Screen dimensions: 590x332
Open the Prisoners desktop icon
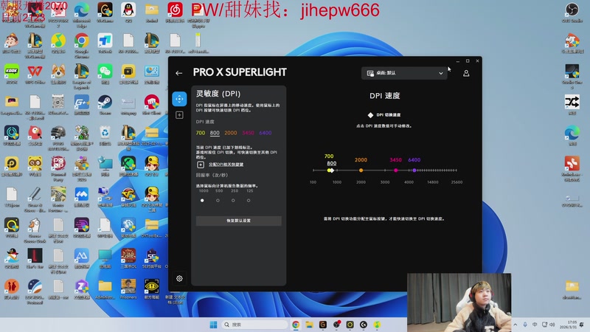point(128,289)
